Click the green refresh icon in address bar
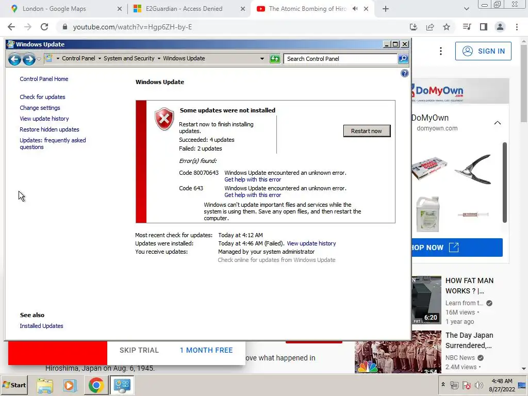Viewport: 528px width, 396px height. [x=275, y=59]
